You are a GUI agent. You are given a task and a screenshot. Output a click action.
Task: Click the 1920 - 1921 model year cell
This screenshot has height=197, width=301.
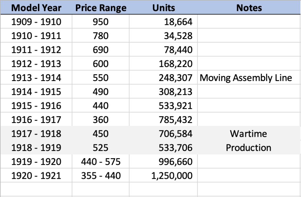coord(36,176)
